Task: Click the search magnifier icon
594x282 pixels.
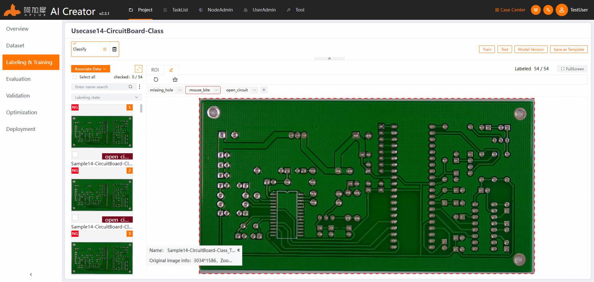Action: tap(131, 87)
